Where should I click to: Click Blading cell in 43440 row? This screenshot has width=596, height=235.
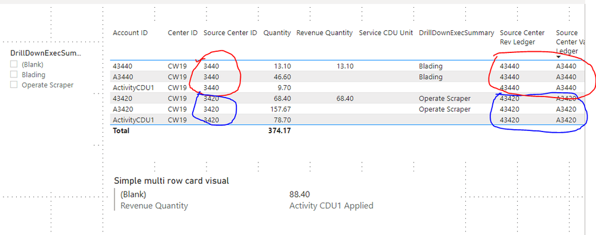tap(431, 66)
